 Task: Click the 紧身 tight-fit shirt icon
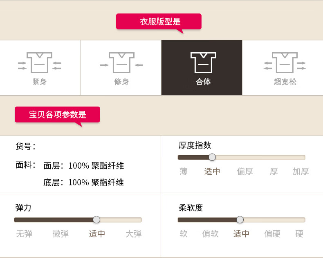pyautogui.click(x=39, y=62)
